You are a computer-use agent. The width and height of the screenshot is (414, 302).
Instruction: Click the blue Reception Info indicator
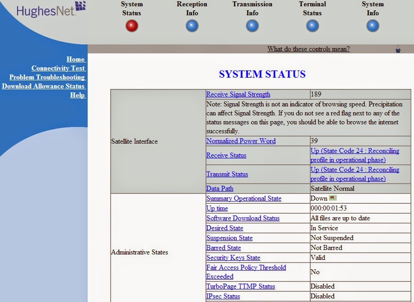click(192, 26)
